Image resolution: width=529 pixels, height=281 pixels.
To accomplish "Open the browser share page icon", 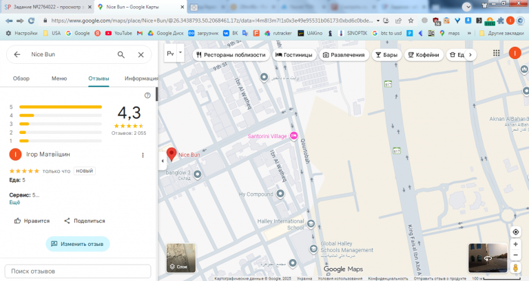I will tap(398, 21).
